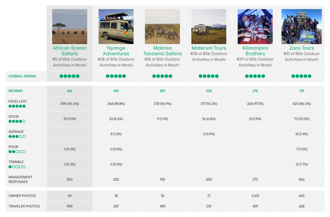Viewport: 330px width, 217px height.
Task: Click management responses value 520
Action: [x=70, y=180]
